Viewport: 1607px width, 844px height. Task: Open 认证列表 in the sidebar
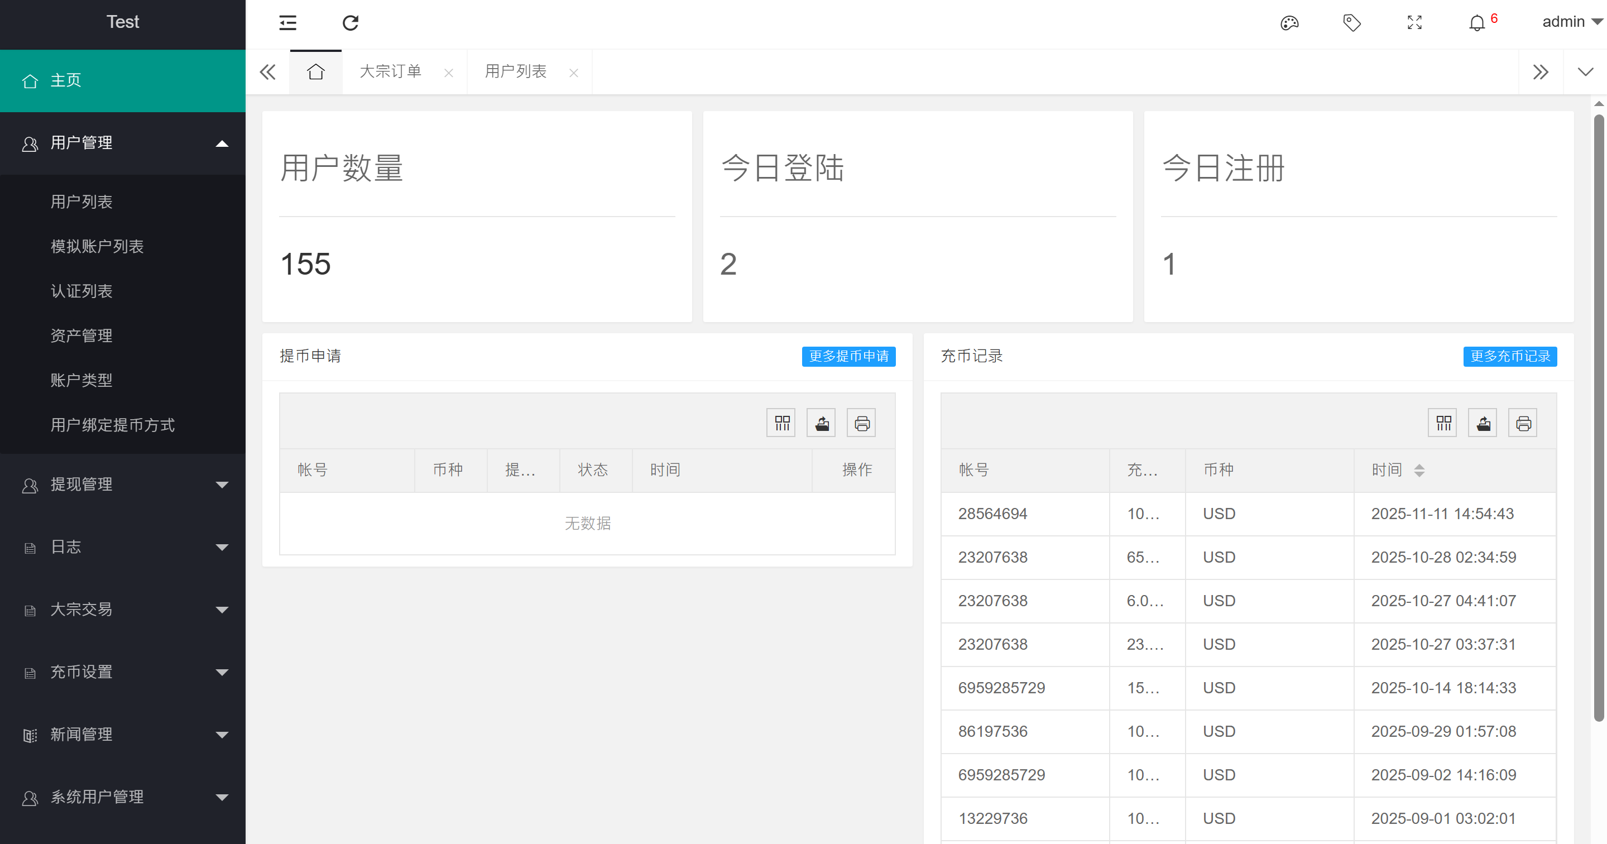pyautogui.click(x=81, y=291)
